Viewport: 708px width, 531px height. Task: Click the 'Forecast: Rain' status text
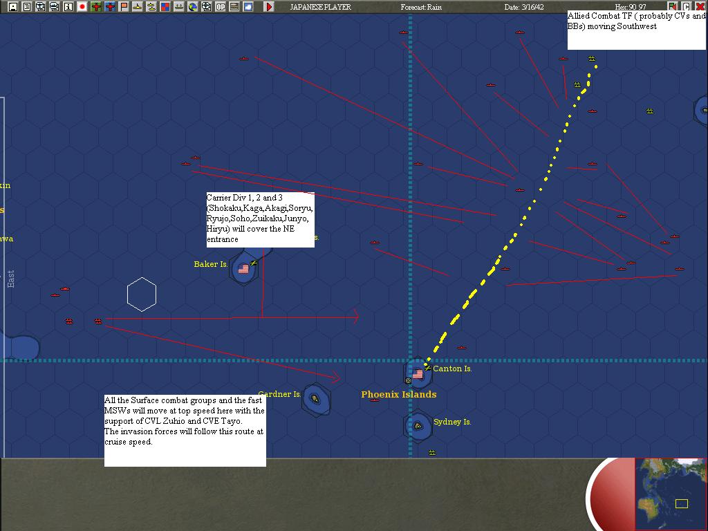[x=421, y=7]
